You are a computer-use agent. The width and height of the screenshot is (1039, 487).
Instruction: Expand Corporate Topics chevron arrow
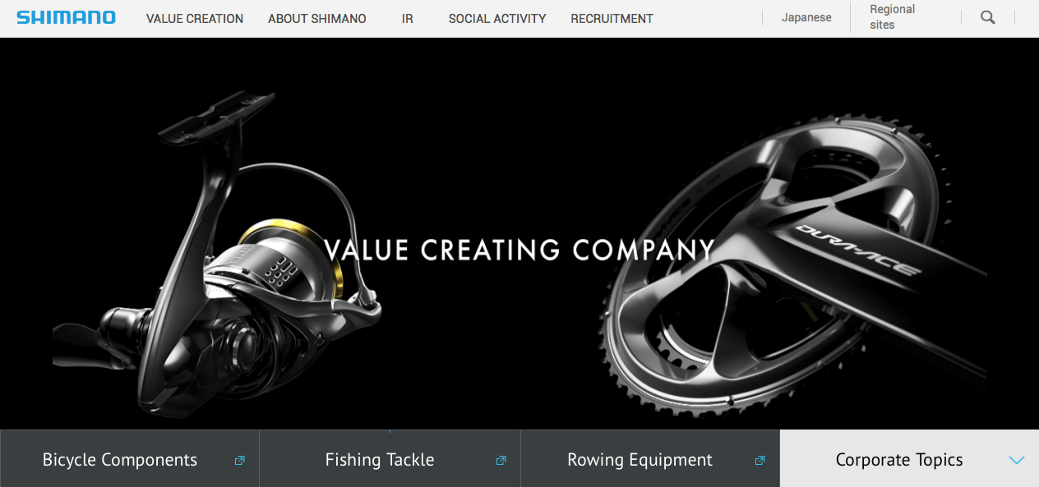(1017, 461)
